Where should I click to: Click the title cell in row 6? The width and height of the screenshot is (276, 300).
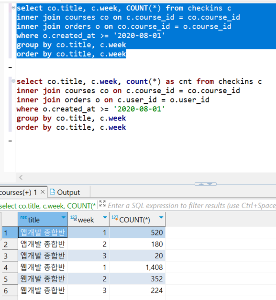coord(43,290)
